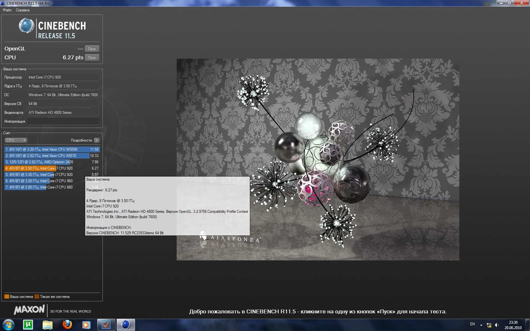Click the empty Информация input field
The height and width of the screenshot is (331, 530).
click(x=63, y=121)
